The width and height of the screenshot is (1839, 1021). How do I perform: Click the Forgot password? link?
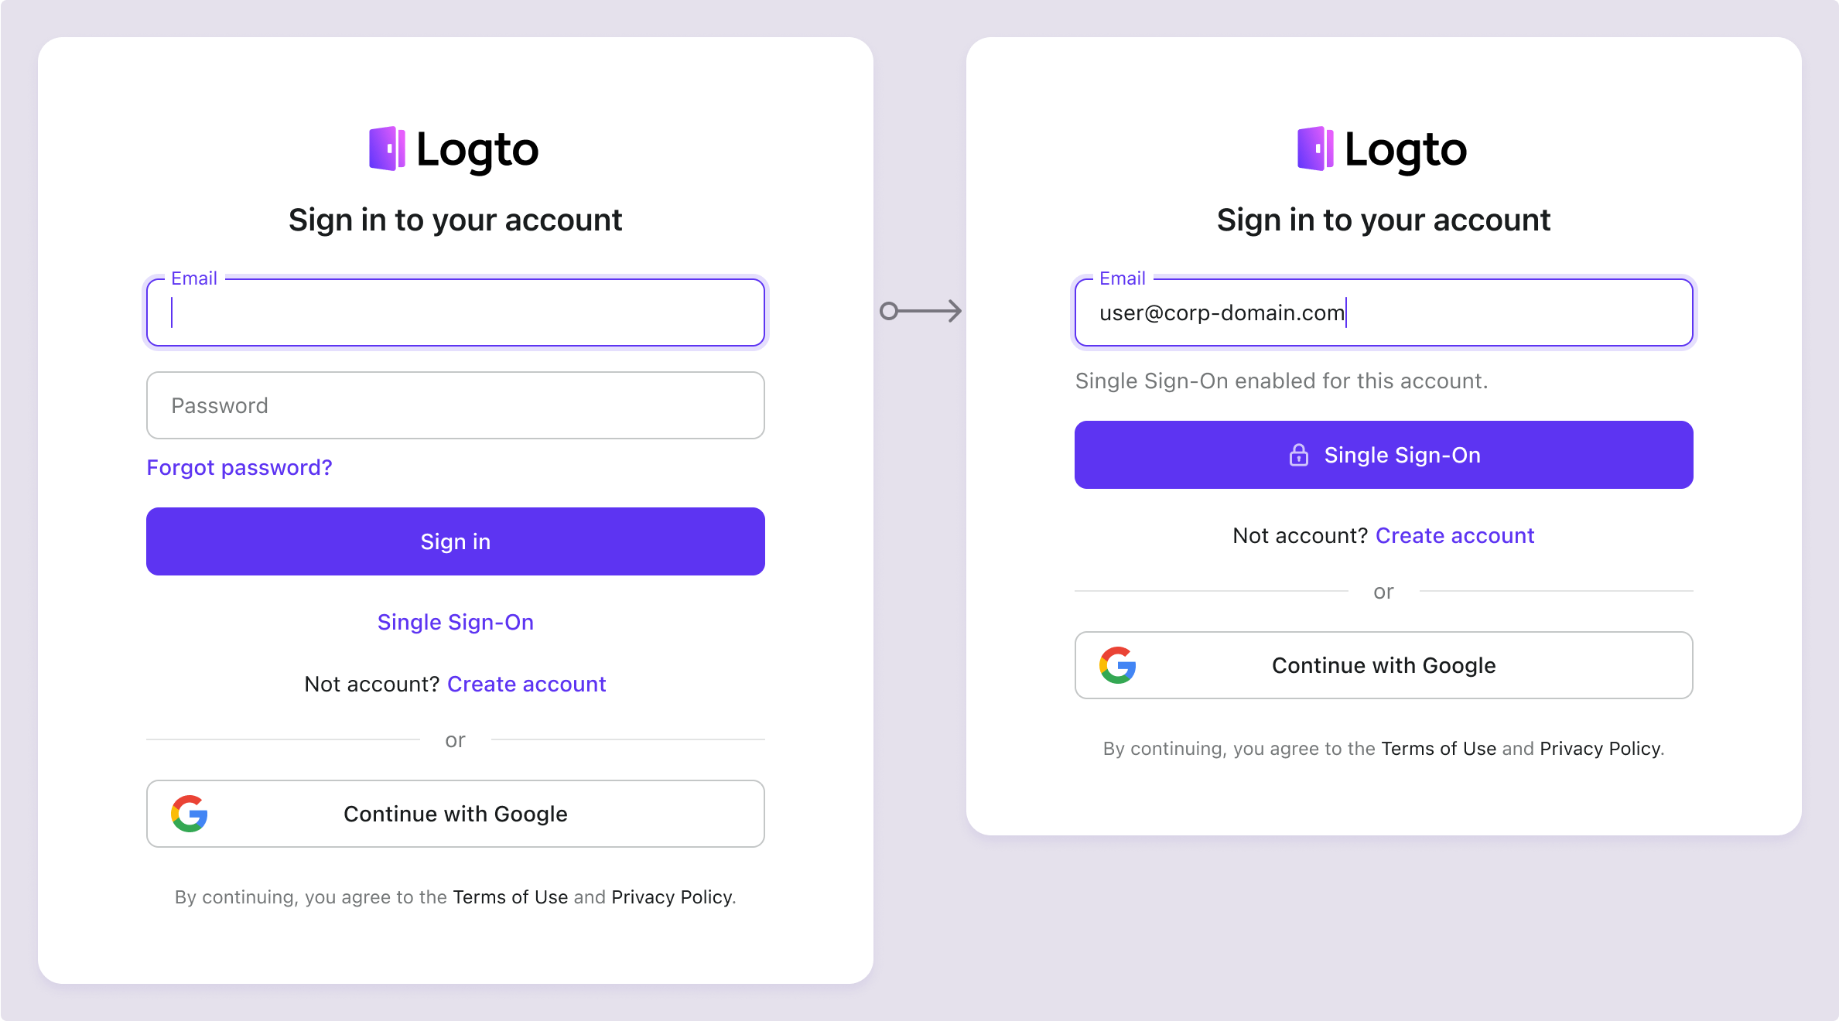coord(238,468)
